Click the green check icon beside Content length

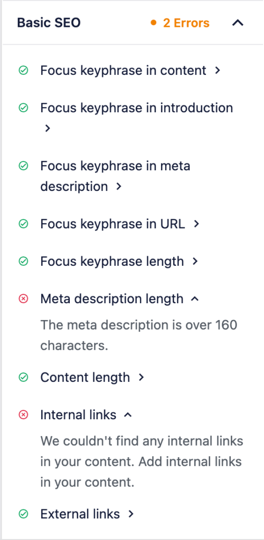23,378
